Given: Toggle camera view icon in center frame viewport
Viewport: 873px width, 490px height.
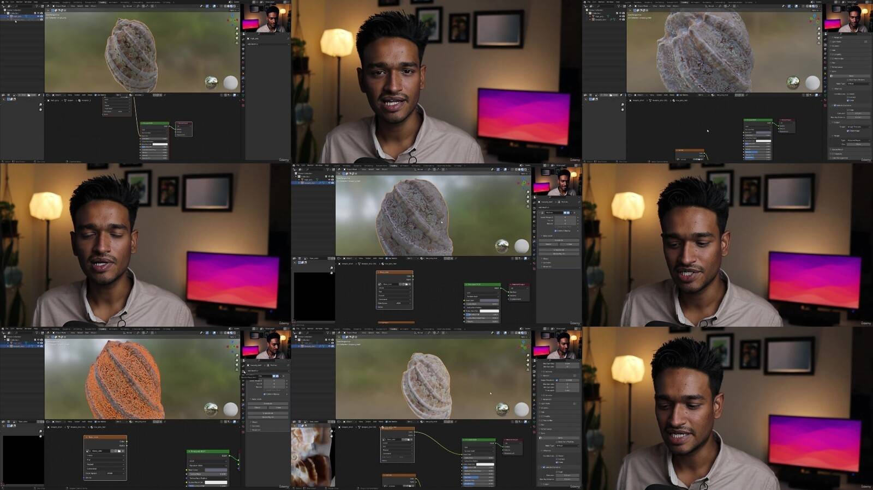Looking at the screenshot, I should tap(528, 201).
